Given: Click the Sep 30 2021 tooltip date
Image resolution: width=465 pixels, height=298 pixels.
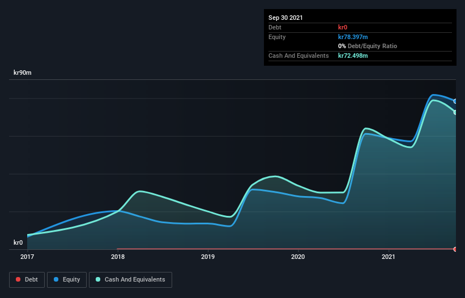Looking at the screenshot, I should tap(285, 18).
